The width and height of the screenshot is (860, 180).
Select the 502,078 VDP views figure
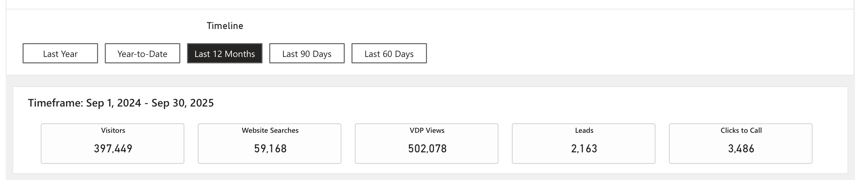427,149
